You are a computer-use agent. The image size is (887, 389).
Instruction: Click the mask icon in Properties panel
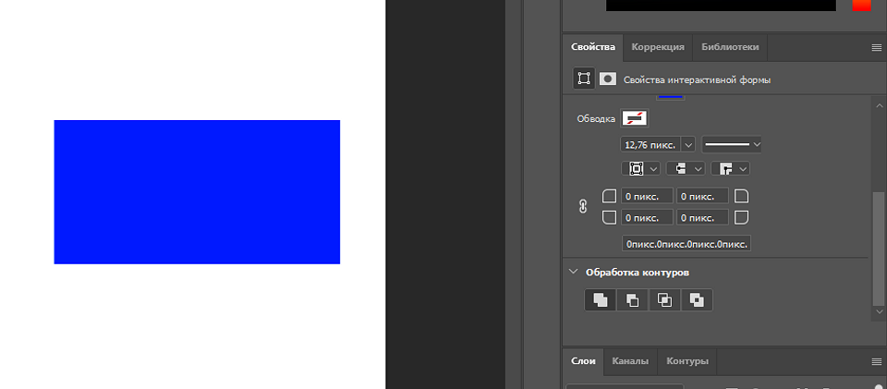(x=607, y=79)
